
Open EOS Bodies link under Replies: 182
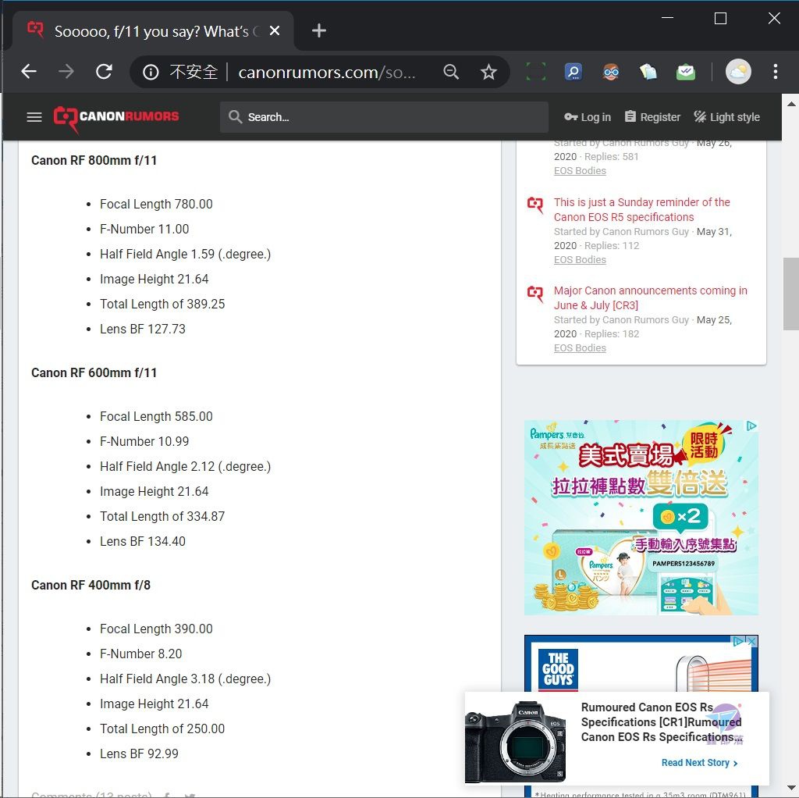(580, 347)
